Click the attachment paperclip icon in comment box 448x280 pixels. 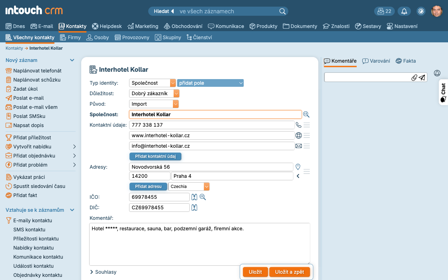(414, 78)
